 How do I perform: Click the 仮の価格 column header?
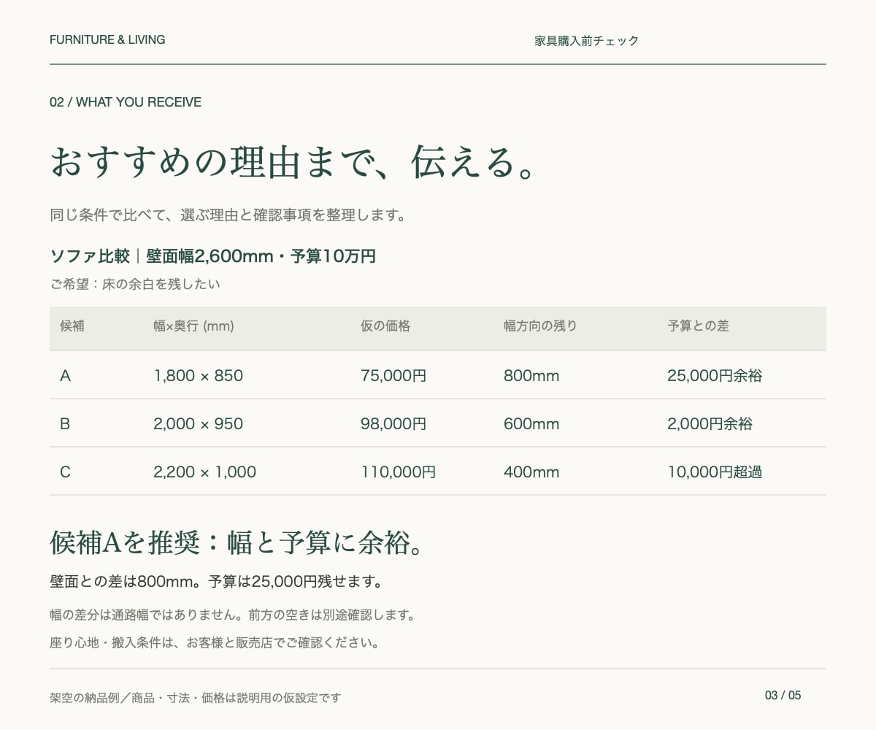[x=385, y=326]
